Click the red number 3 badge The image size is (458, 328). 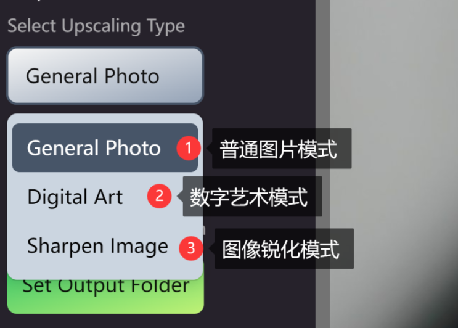pyautogui.click(x=191, y=248)
